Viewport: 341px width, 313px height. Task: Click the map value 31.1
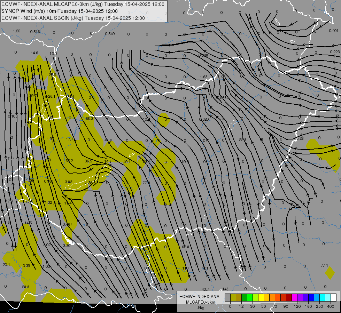point(71,97)
